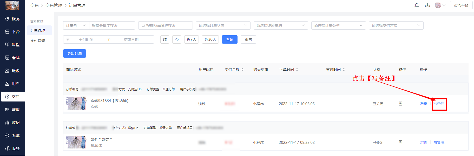Click 支付时间 start date field

pos(86,40)
